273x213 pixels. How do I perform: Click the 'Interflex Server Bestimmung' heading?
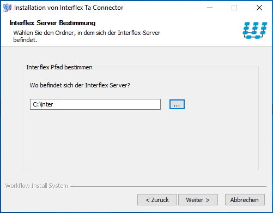coord(52,23)
